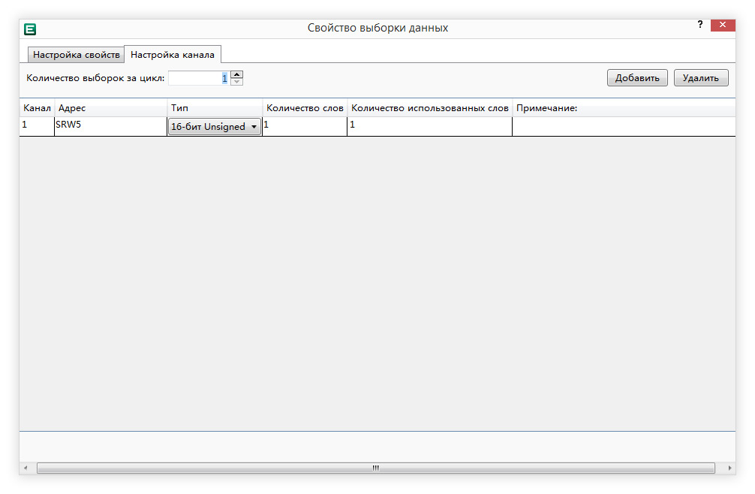Click the Количество слов value cell
The image size is (755, 494).
305,126
